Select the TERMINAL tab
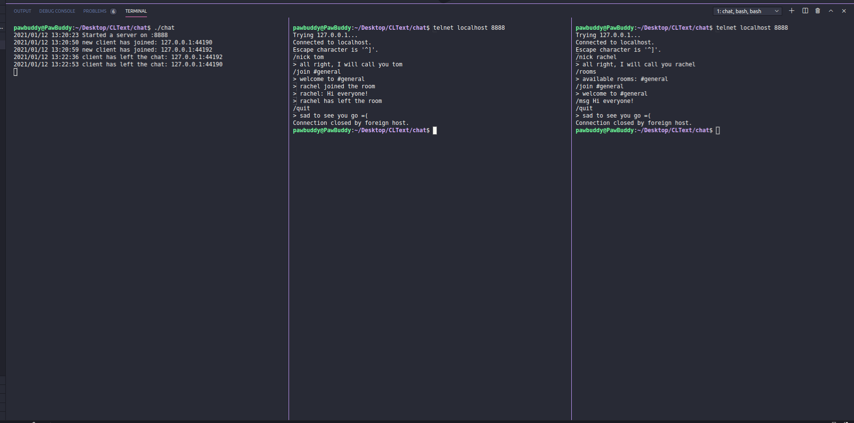The width and height of the screenshot is (854, 423). (136, 11)
